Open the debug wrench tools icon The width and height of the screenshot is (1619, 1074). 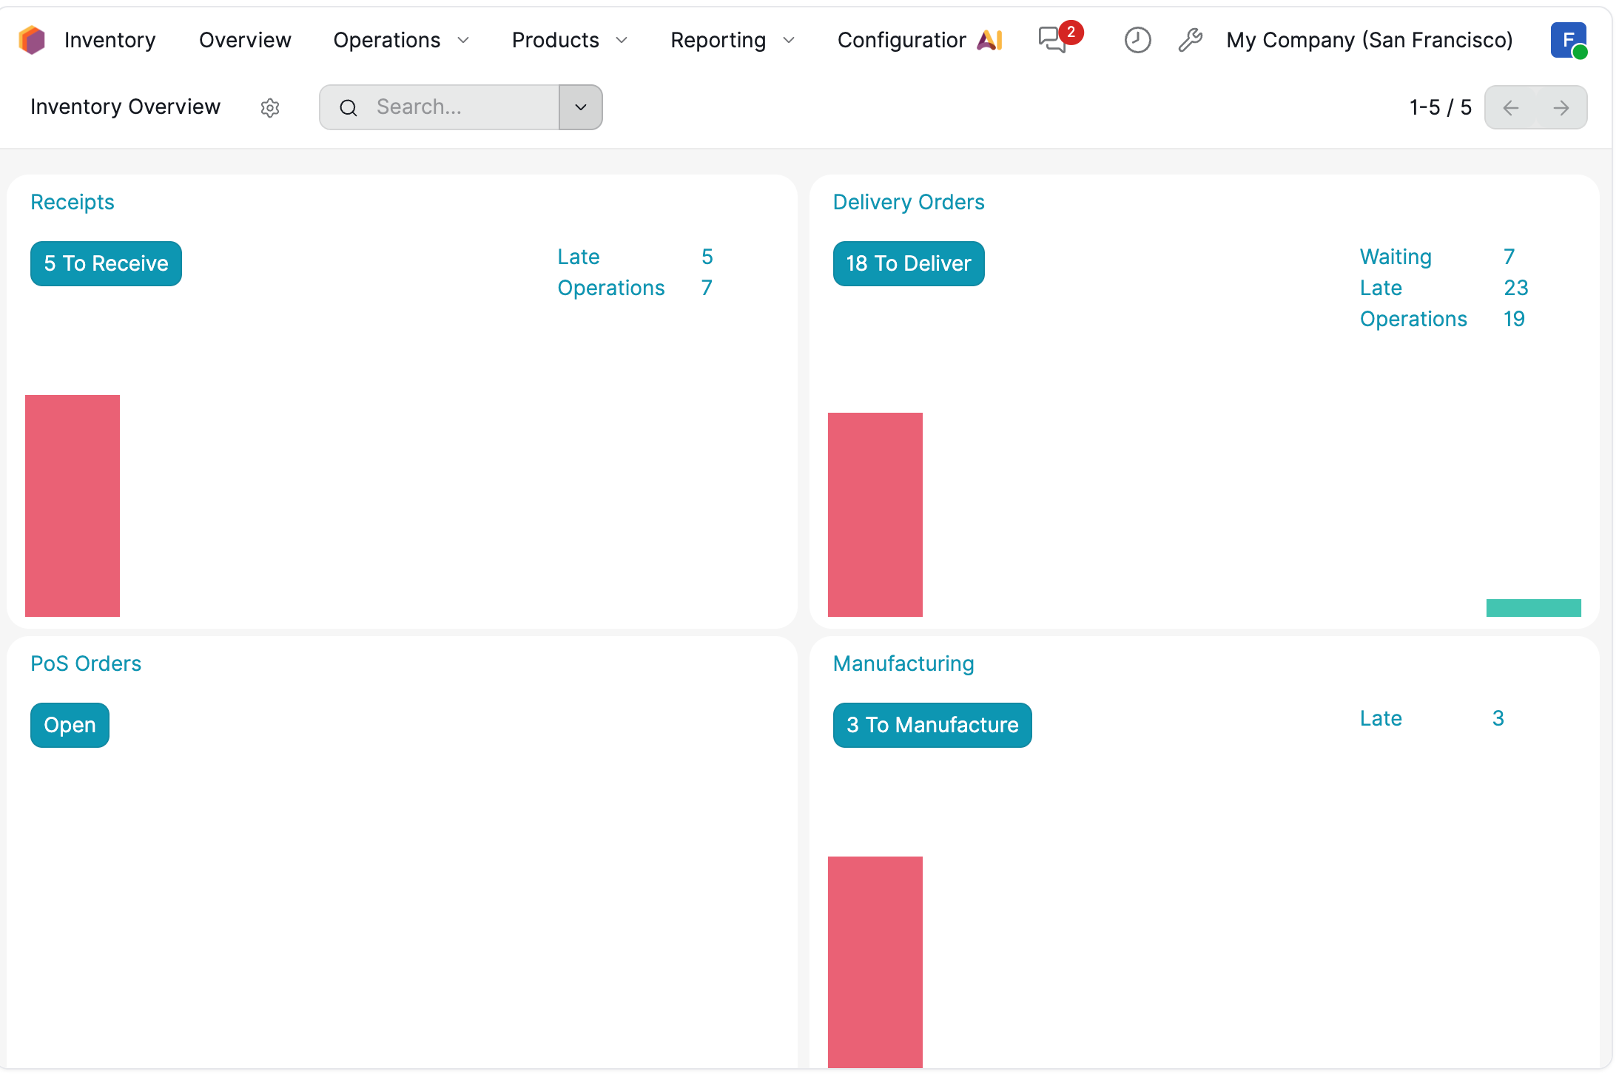click(x=1190, y=40)
